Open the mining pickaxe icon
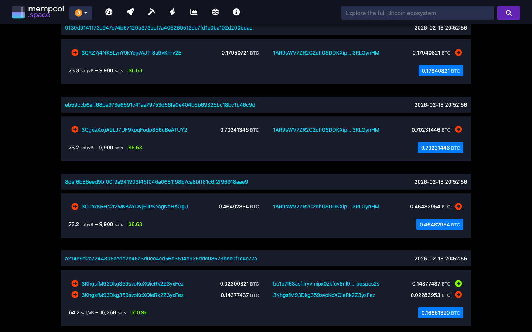 [151, 12]
